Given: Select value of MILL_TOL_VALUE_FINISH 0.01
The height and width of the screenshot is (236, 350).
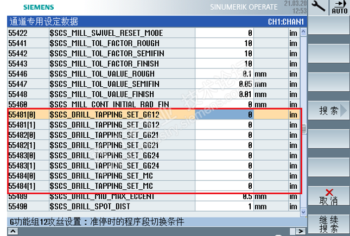Looking at the screenshot, I should [x=224, y=94].
